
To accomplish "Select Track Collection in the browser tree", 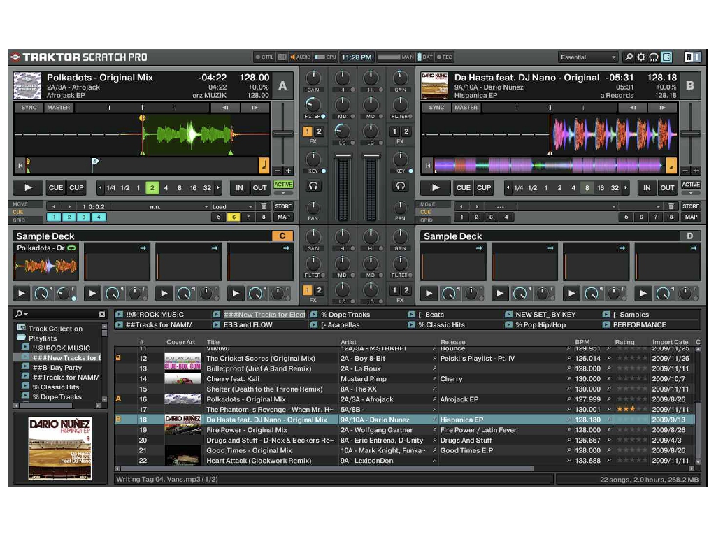I will [55, 329].
